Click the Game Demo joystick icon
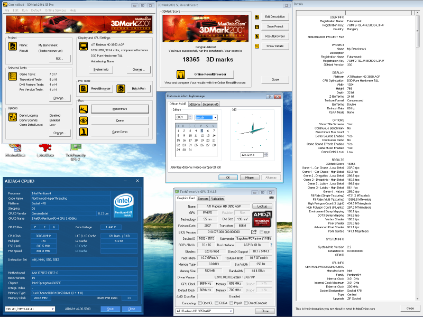Screen dimensions: 423x317 pos(84,132)
